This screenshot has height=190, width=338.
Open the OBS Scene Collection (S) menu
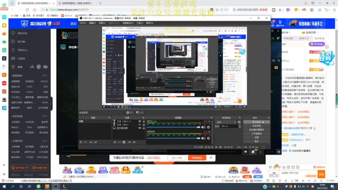click(x=128, y=23)
